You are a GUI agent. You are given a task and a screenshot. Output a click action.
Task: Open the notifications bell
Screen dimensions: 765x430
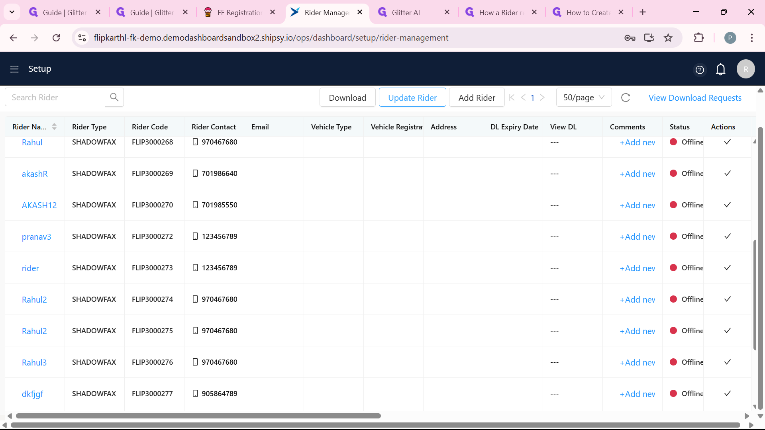[x=721, y=69]
